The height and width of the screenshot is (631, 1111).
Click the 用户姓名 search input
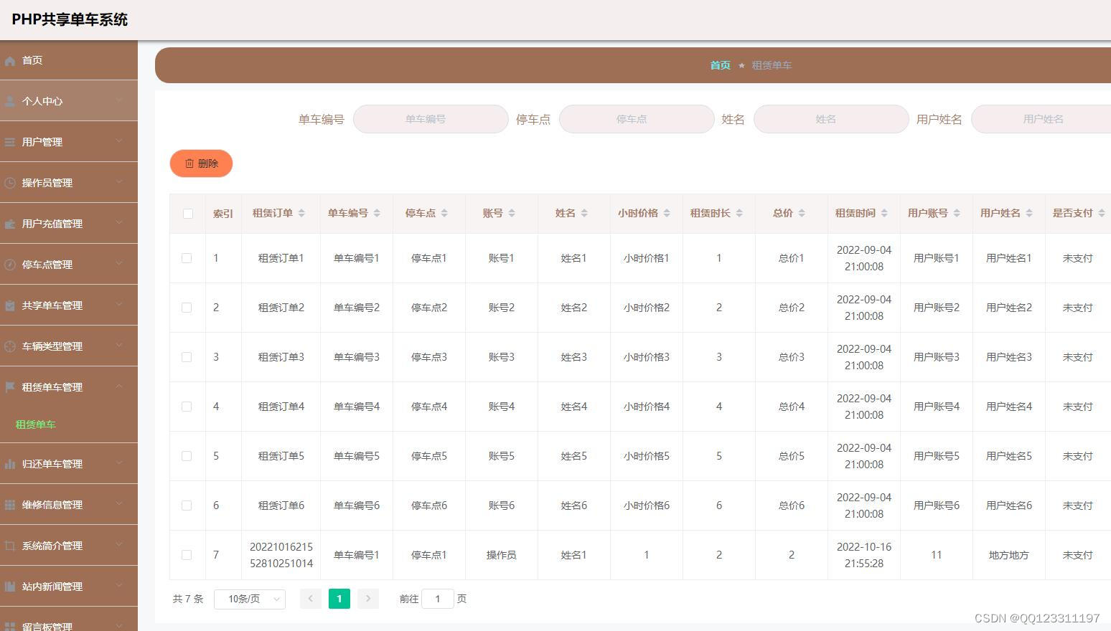[1041, 119]
